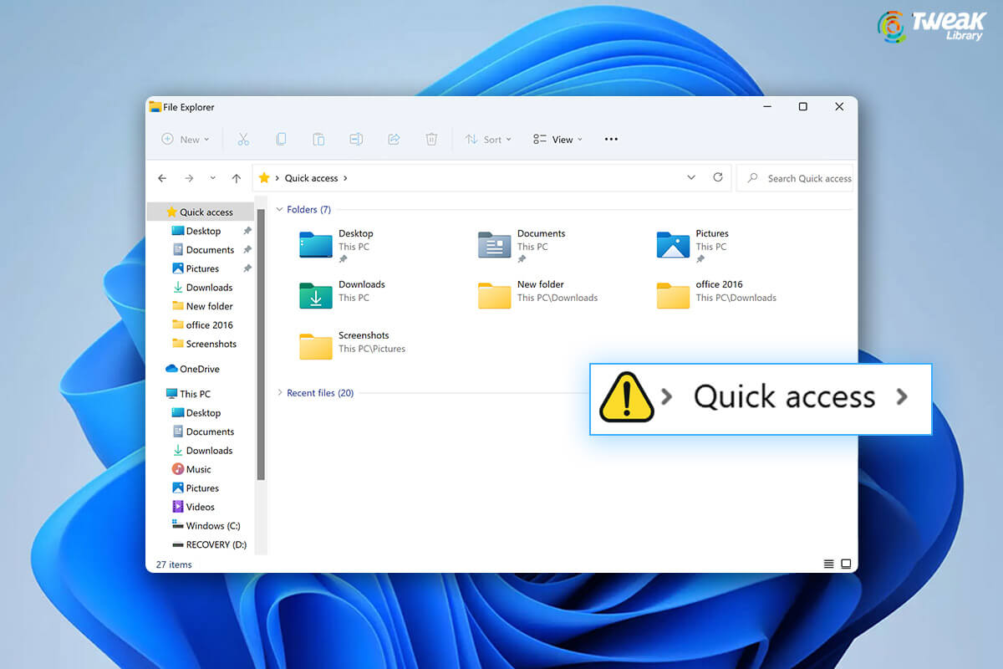Click the Copy icon
Image resolution: width=1003 pixels, height=669 pixels.
[x=281, y=139]
